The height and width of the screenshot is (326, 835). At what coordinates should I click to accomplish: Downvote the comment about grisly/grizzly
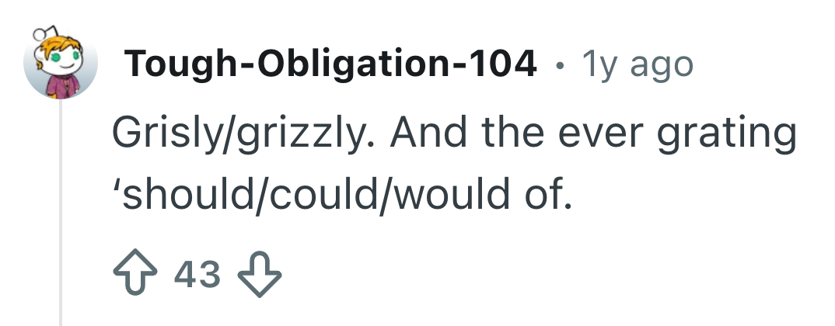pyautogui.click(x=260, y=272)
